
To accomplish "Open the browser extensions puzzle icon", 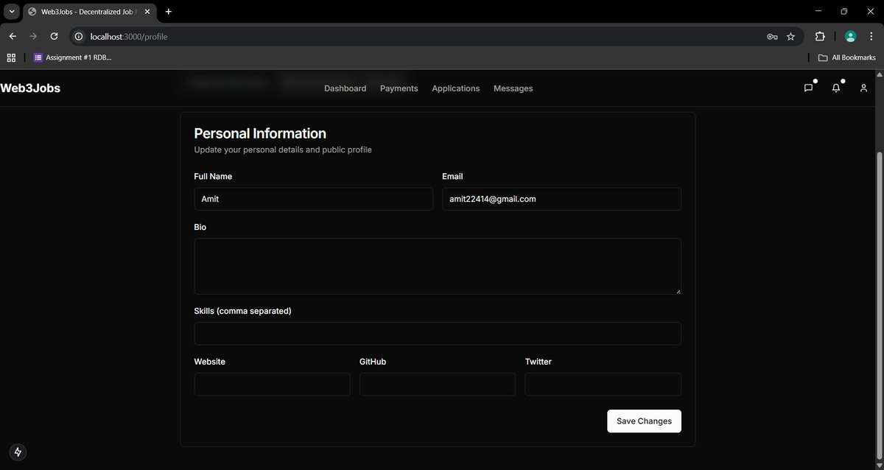I will pos(820,36).
